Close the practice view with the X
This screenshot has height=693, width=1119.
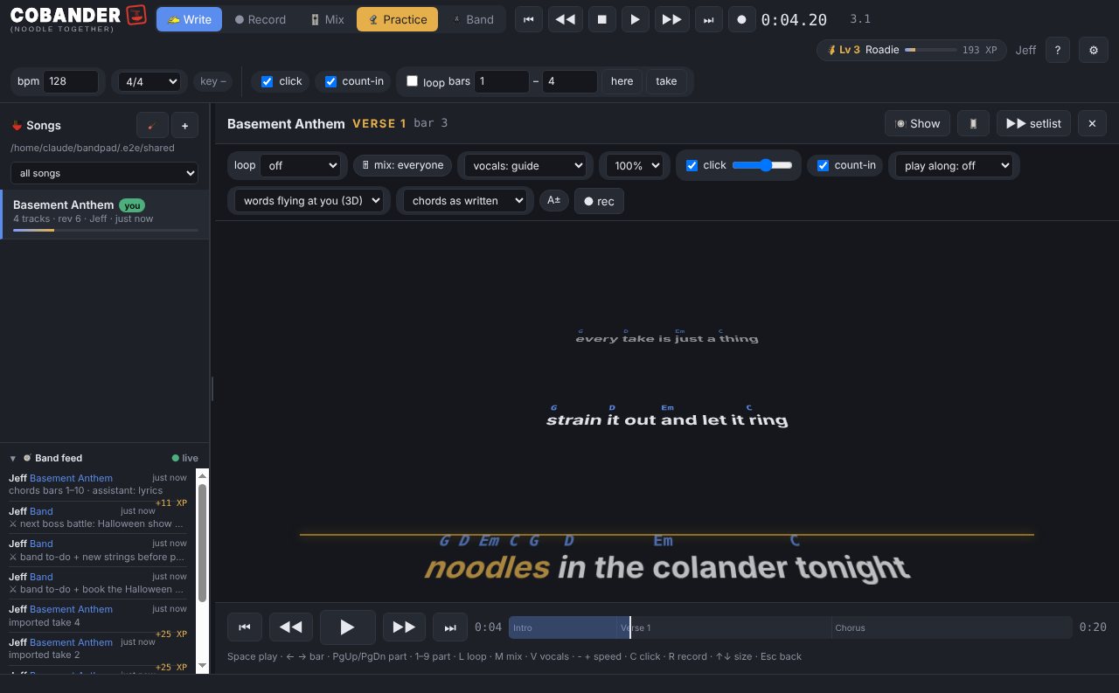(1092, 123)
